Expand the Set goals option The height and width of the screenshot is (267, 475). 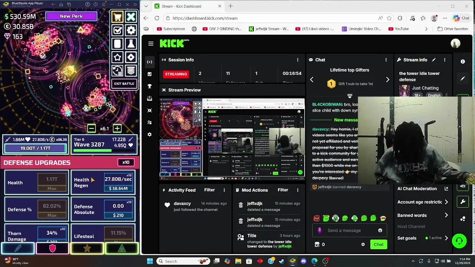(x=446, y=238)
